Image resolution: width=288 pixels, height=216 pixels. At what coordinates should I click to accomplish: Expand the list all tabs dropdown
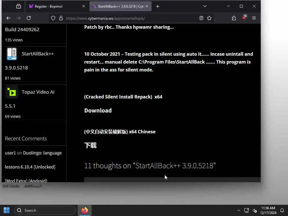click(x=205, y=6)
